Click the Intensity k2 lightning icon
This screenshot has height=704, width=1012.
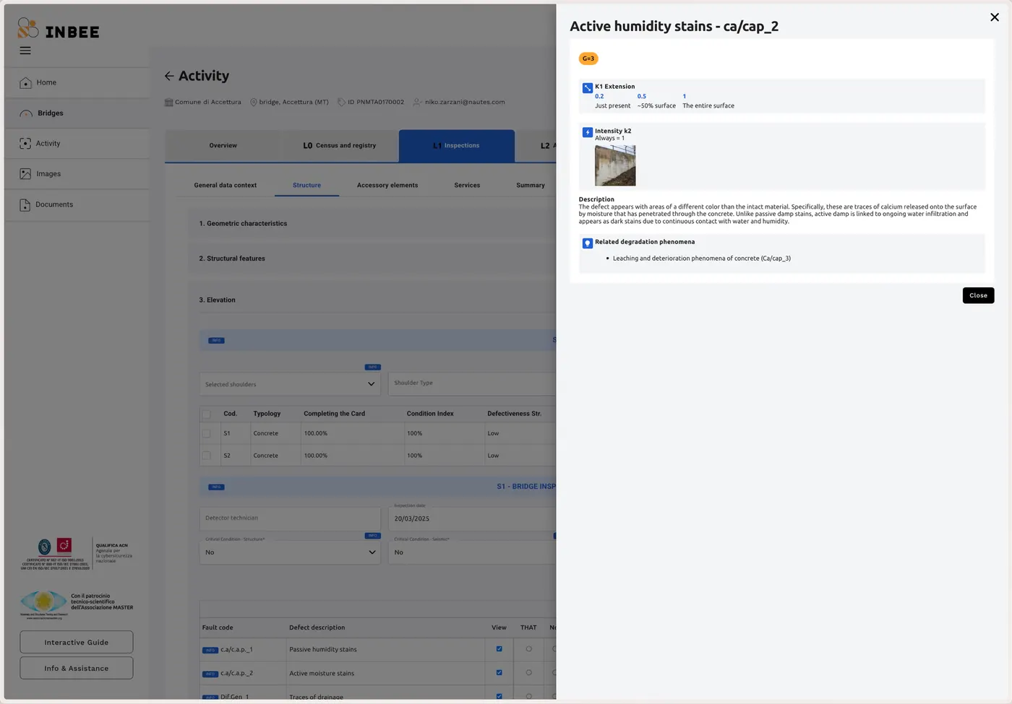(588, 133)
